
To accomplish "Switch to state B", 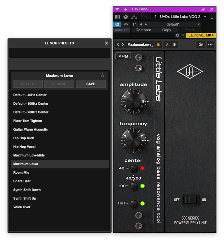I will click(175, 44).
